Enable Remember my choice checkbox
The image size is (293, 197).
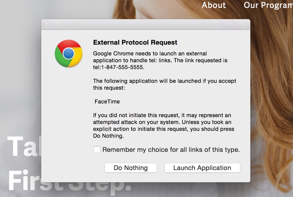point(97,149)
